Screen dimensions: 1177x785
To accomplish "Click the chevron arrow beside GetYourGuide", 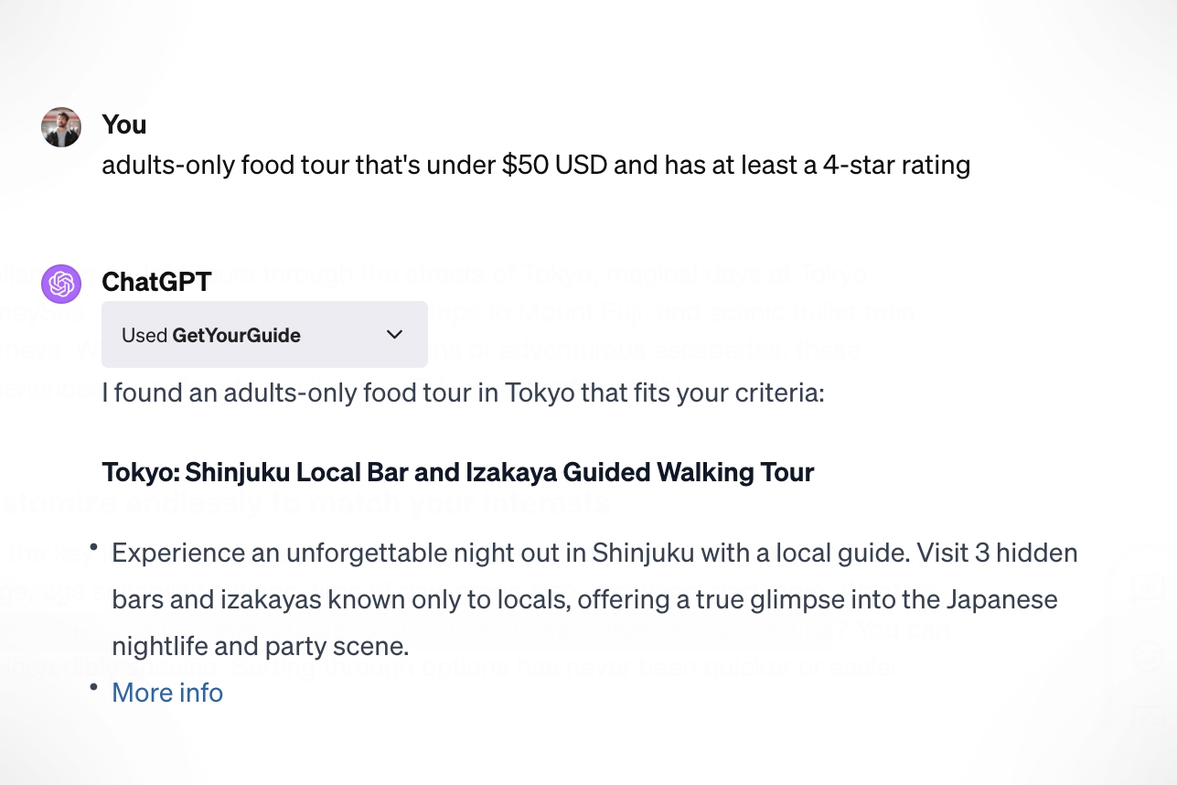I will coord(395,335).
